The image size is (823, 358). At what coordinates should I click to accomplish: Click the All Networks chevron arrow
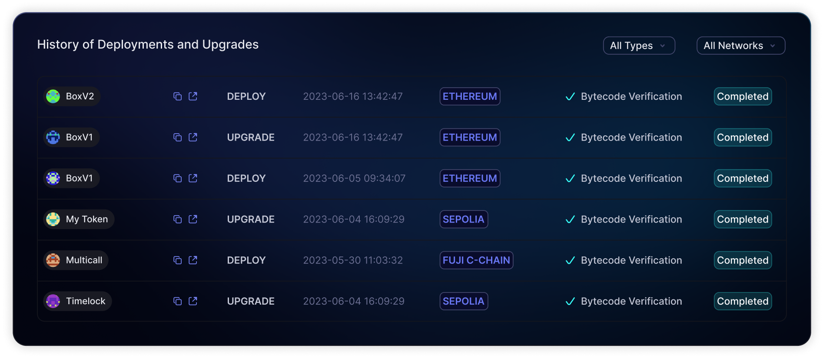click(x=773, y=46)
